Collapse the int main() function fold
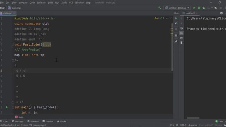This screenshot has width=226, height=127. click(13, 107)
